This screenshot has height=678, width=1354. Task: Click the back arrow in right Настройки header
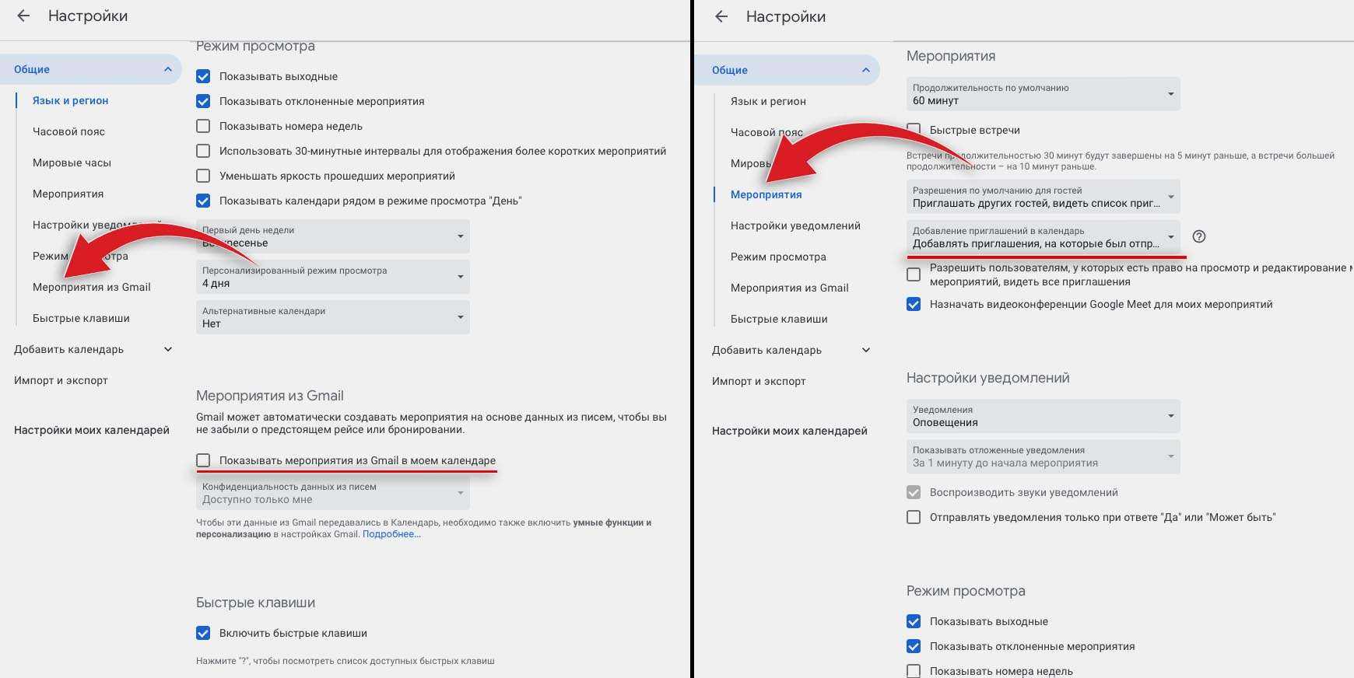[721, 16]
